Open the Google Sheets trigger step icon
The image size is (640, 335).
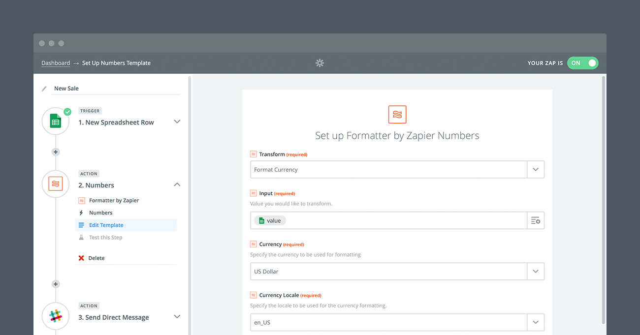[56, 121]
